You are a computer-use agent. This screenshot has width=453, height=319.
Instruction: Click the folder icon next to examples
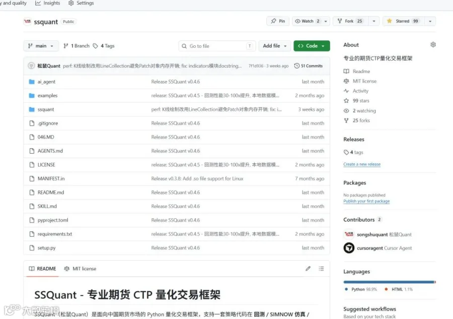[x=32, y=95]
